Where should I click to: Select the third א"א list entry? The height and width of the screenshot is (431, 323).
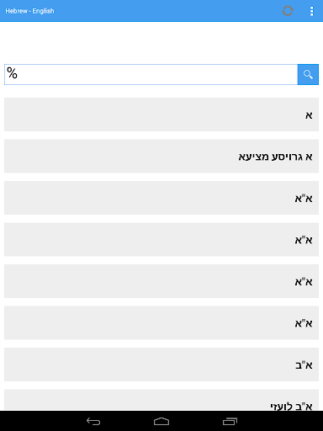161,281
